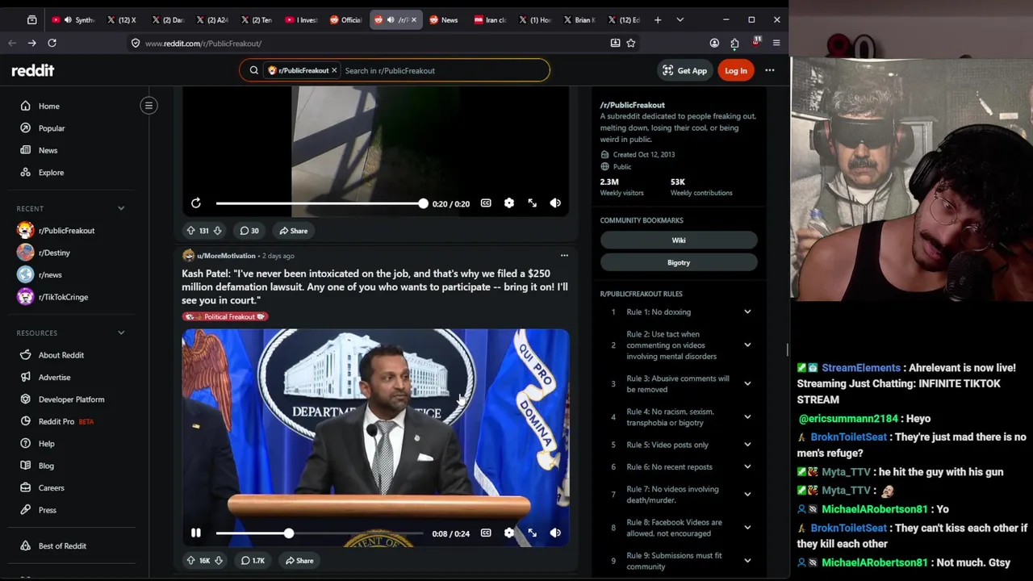Open the 1.7K comments on Kash Patel post
This screenshot has width=1033, height=581.
point(253,561)
